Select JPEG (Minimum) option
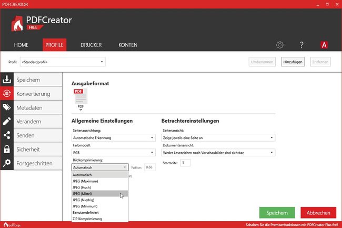The width and height of the screenshot is (342, 228). coord(100,206)
